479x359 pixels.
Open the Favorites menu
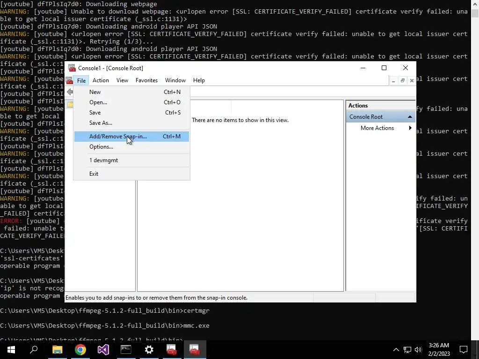(146, 80)
